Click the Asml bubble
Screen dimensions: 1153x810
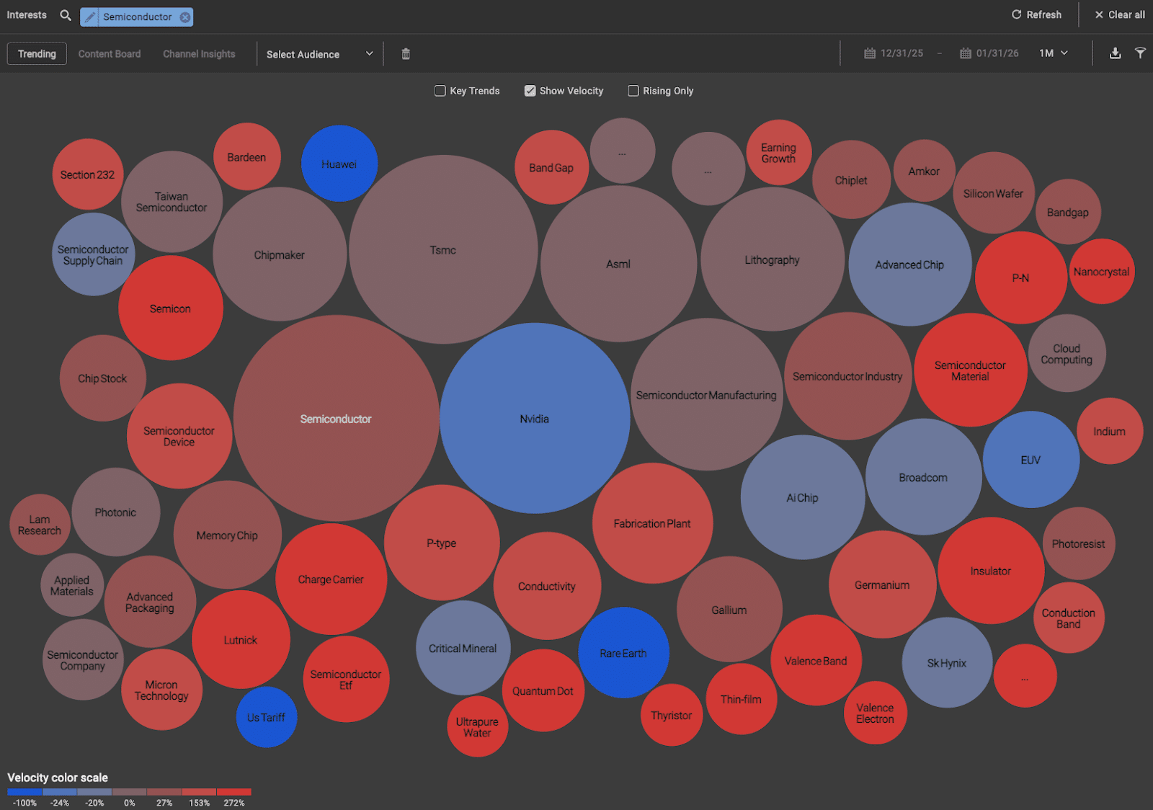618,264
